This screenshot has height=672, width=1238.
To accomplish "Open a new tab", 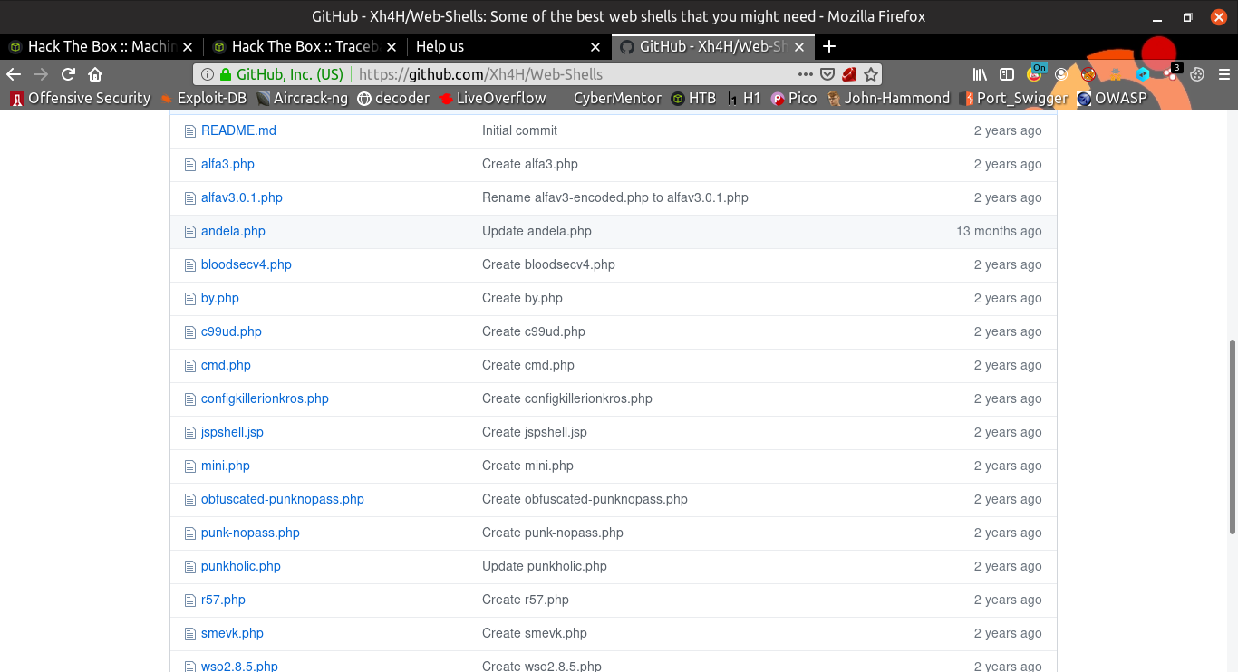I will point(828,46).
